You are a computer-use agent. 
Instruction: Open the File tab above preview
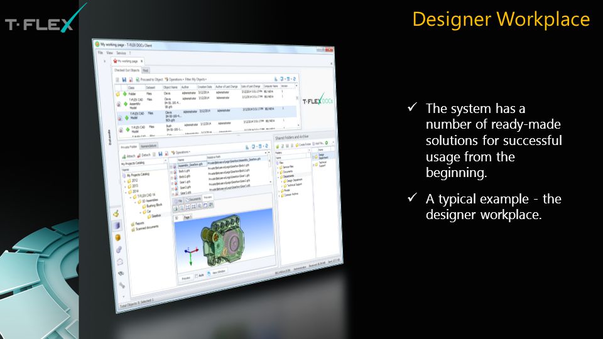[178, 201]
